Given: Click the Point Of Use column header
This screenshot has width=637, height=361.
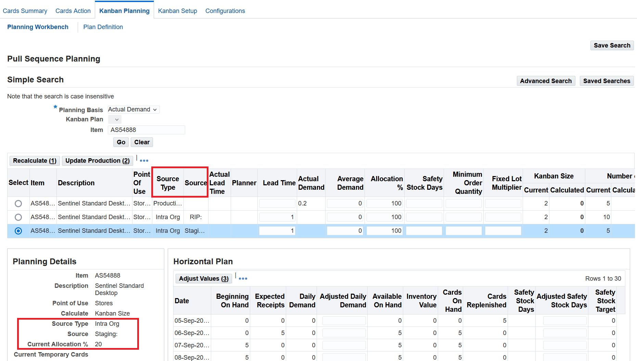Looking at the screenshot, I should (x=142, y=183).
